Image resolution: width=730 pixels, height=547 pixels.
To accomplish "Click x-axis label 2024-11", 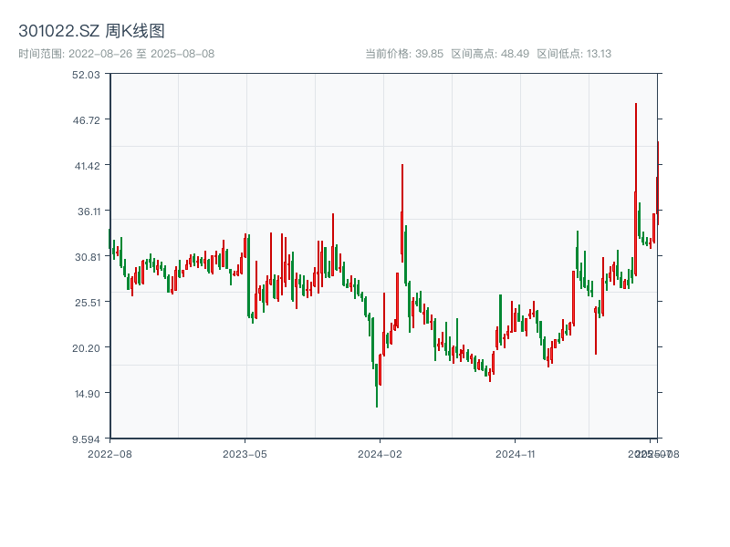I will [x=516, y=454].
